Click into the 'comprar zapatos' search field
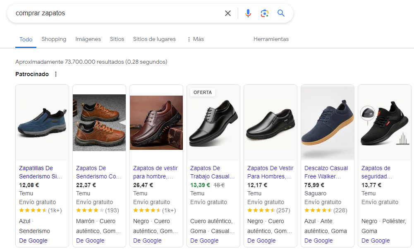 [x=116, y=13]
